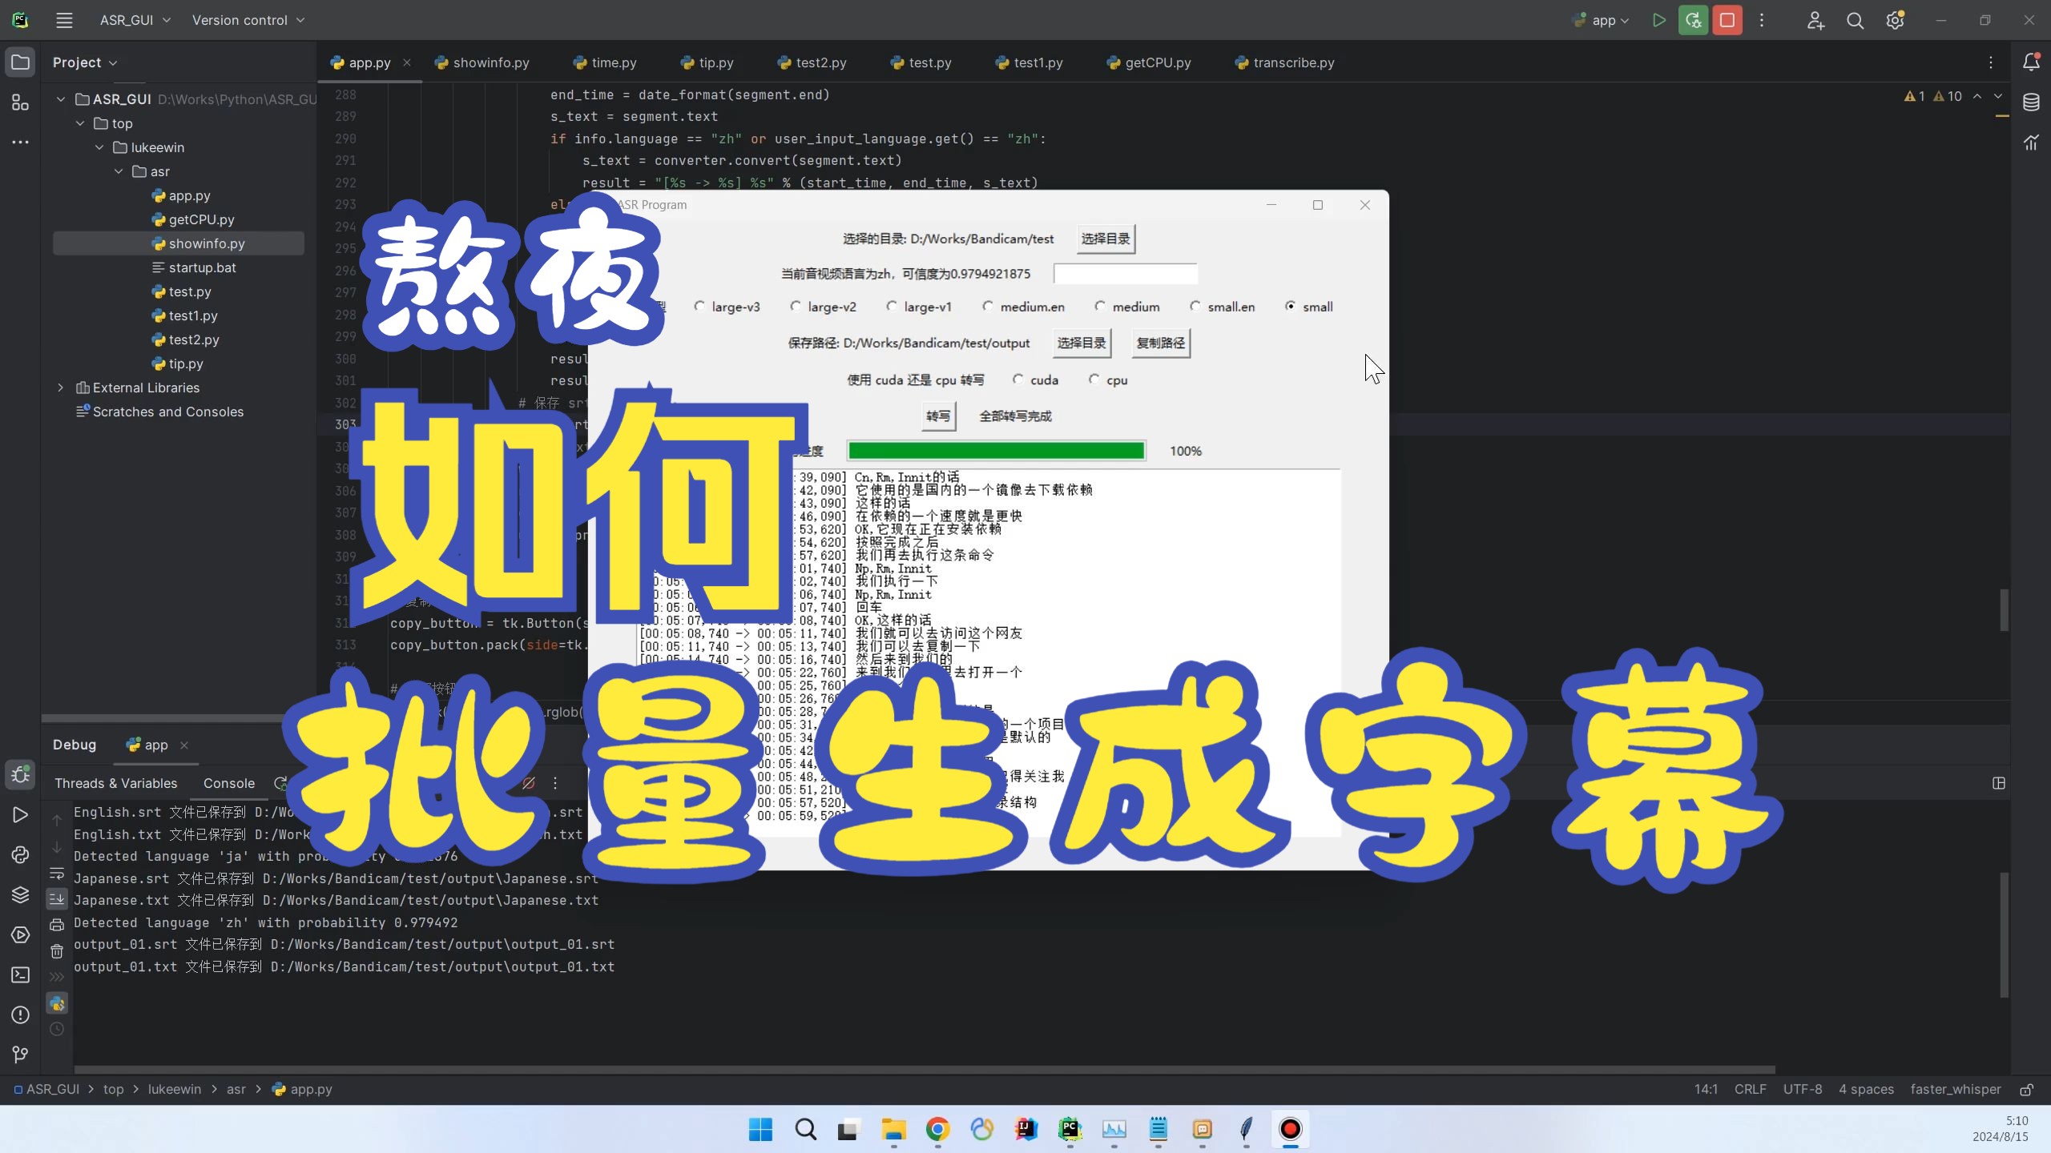The width and height of the screenshot is (2051, 1153).
Task: Collapse the top folder node
Action: (79, 123)
